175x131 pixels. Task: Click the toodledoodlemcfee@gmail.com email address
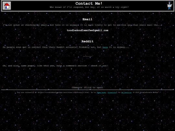tap(87, 30)
